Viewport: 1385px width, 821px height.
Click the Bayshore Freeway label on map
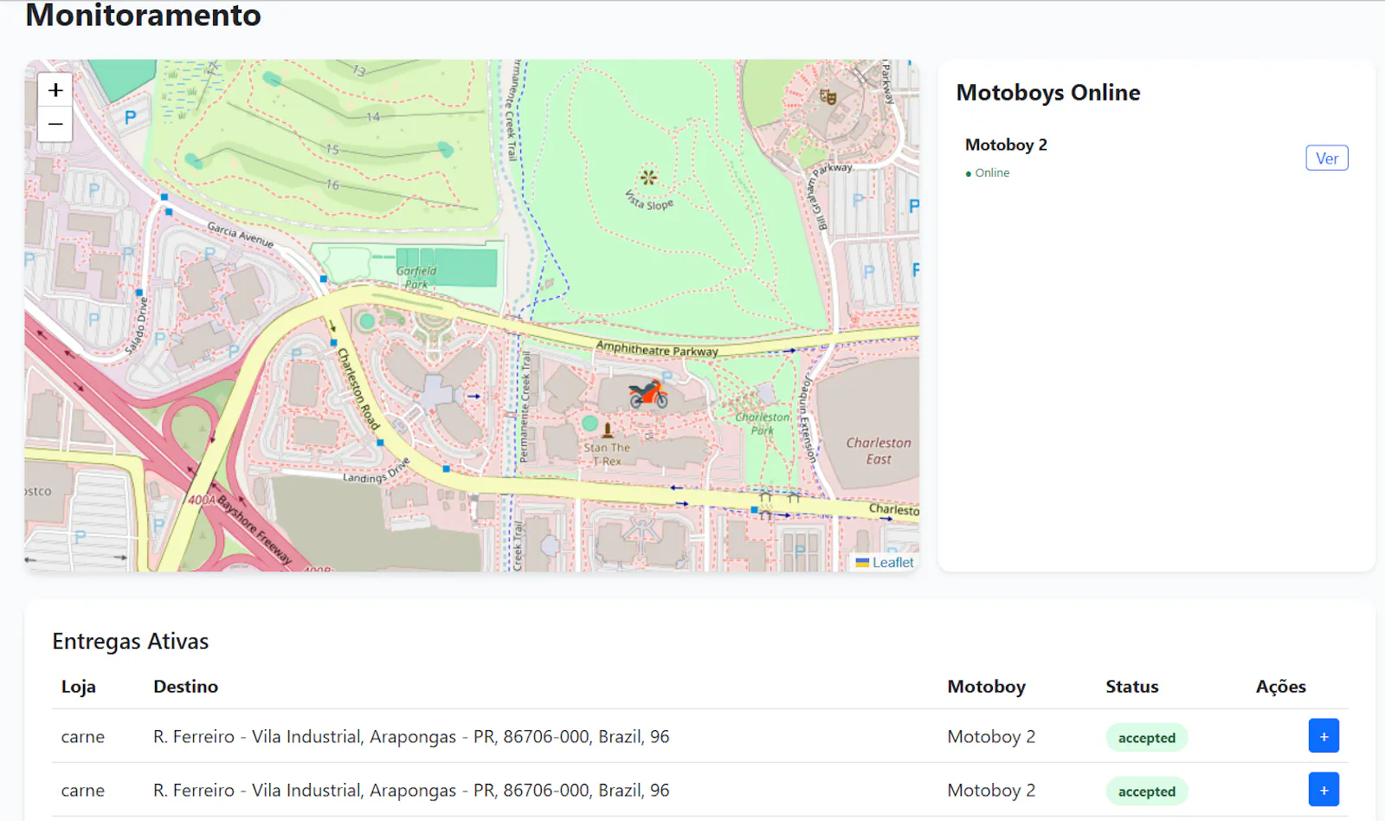point(254,531)
